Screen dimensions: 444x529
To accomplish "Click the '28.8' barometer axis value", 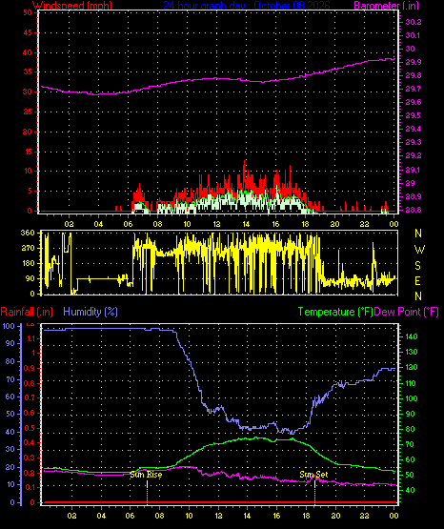I will [413, 210].
